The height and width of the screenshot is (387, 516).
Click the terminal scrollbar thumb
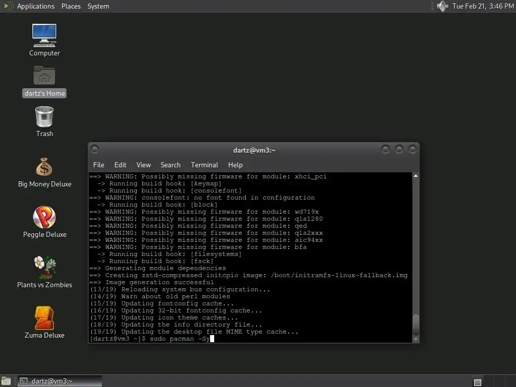tap(416, 325)
